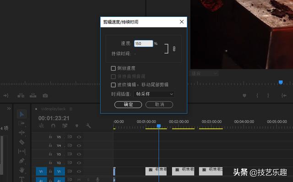This screenshot has height=182, width=293.
Task: Open videoplayback sequence panel menu
Action: pos(71,109)
